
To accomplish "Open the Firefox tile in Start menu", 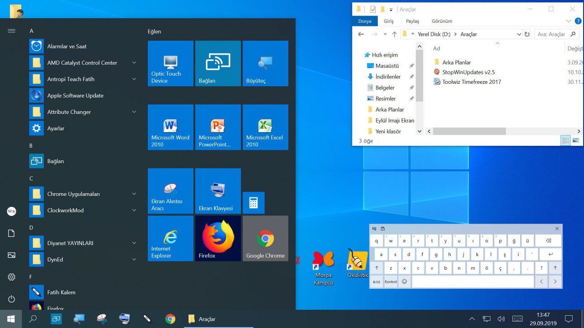I will pyautogui.click(x=218, y=238).
